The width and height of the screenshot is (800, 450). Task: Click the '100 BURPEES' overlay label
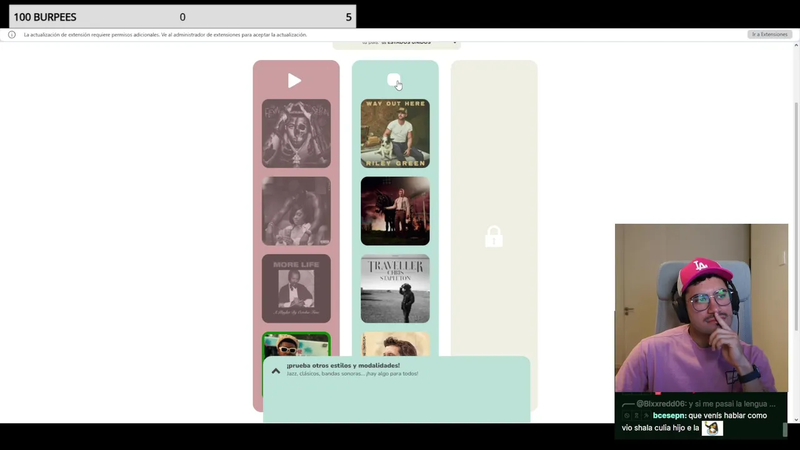pos(45,17)
